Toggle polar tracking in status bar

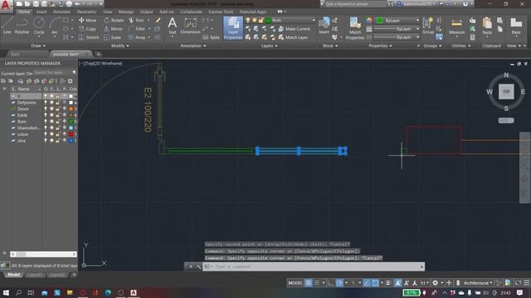(339, 283)
